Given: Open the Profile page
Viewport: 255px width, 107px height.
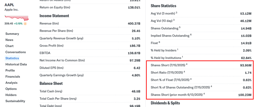Looking at the screenshot, I should click(10, 70).
